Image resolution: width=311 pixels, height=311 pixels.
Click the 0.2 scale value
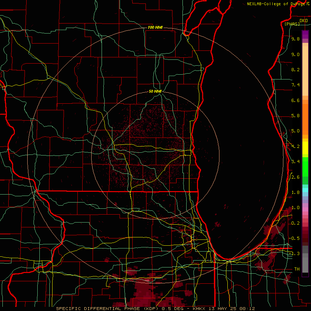click(x=295, y=223)
